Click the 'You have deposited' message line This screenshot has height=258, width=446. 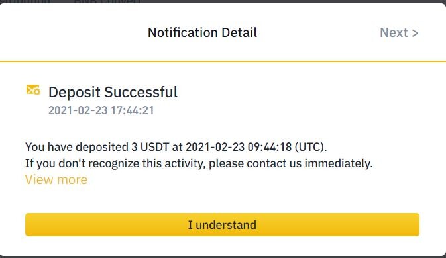pos(176,147)
